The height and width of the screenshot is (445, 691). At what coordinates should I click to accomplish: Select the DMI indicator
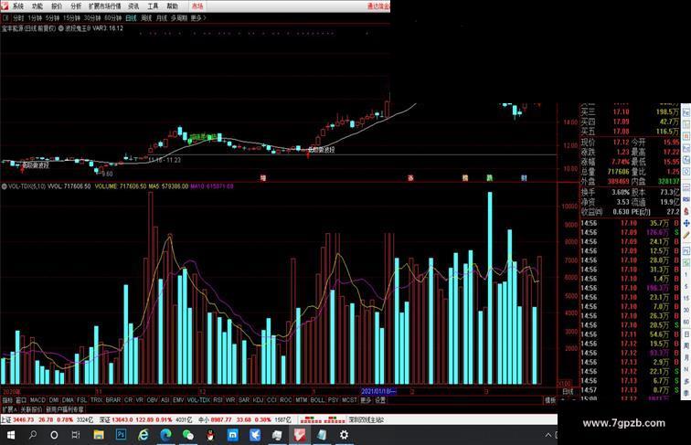54,400
